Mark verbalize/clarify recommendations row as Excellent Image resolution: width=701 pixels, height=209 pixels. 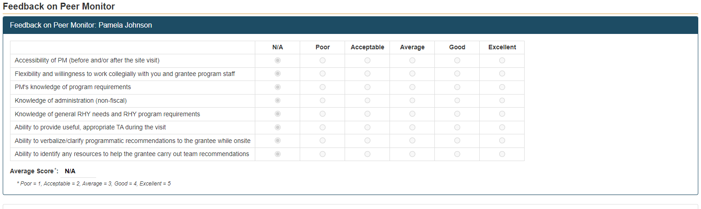pyautogui.click(x=502, y=141)
